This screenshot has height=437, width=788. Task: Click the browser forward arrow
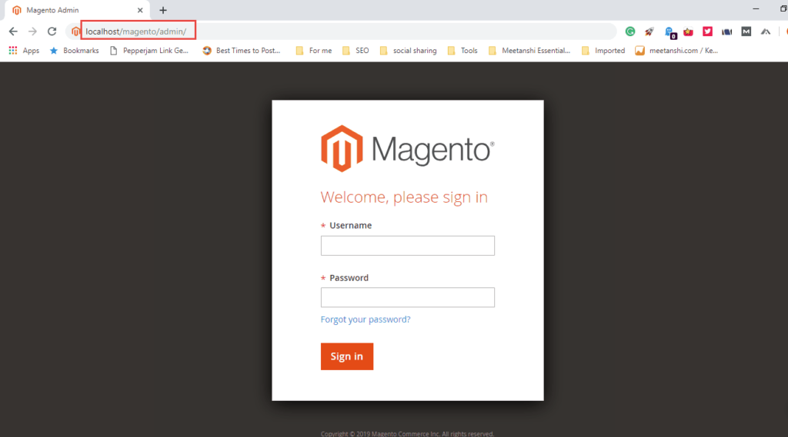pyautogui.click(x=32, y=31)
